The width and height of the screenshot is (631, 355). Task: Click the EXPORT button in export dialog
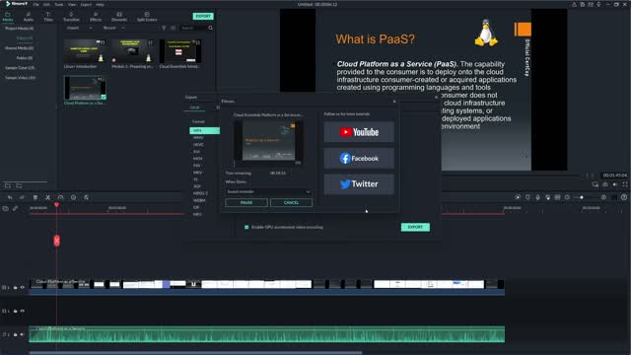[x=415, y=227]
